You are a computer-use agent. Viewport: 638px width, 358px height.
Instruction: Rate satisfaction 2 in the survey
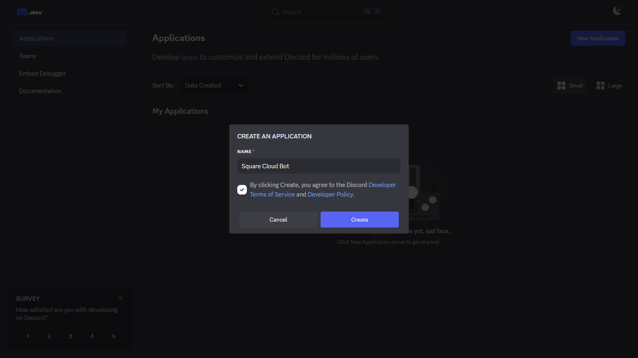(x=49, y=336)
